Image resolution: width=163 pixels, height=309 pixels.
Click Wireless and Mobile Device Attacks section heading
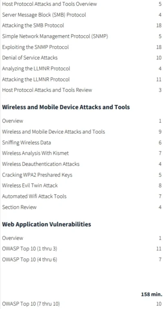pos(66,107)
